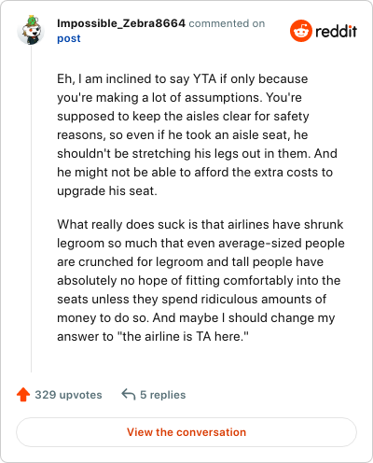
Task: Click the line "legroom so much that even average-sized"
Action: pyautogui.click(x=200, y=243)
